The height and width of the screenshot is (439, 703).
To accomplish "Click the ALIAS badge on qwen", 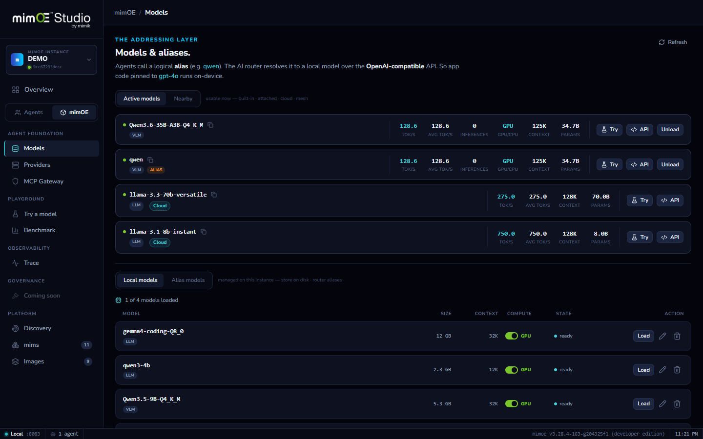I will click(156, 170).
